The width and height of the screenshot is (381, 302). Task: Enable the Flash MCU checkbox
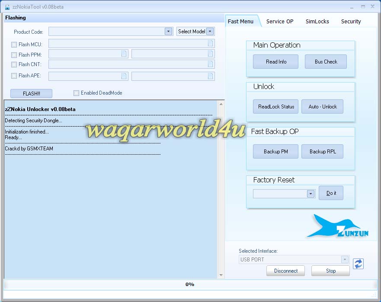[x=13, y=44]
